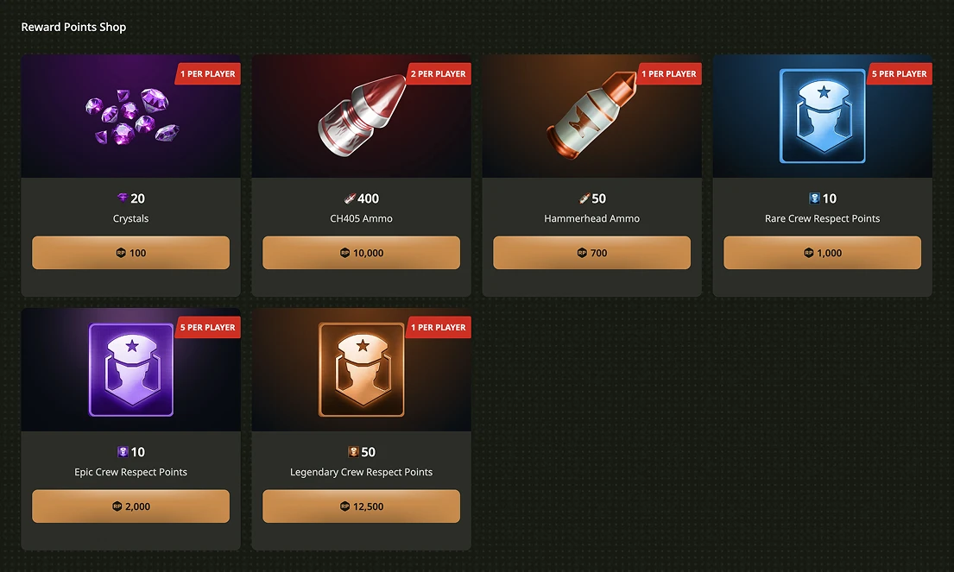Buy Crystals for 100 reward points

click(131, 253)
